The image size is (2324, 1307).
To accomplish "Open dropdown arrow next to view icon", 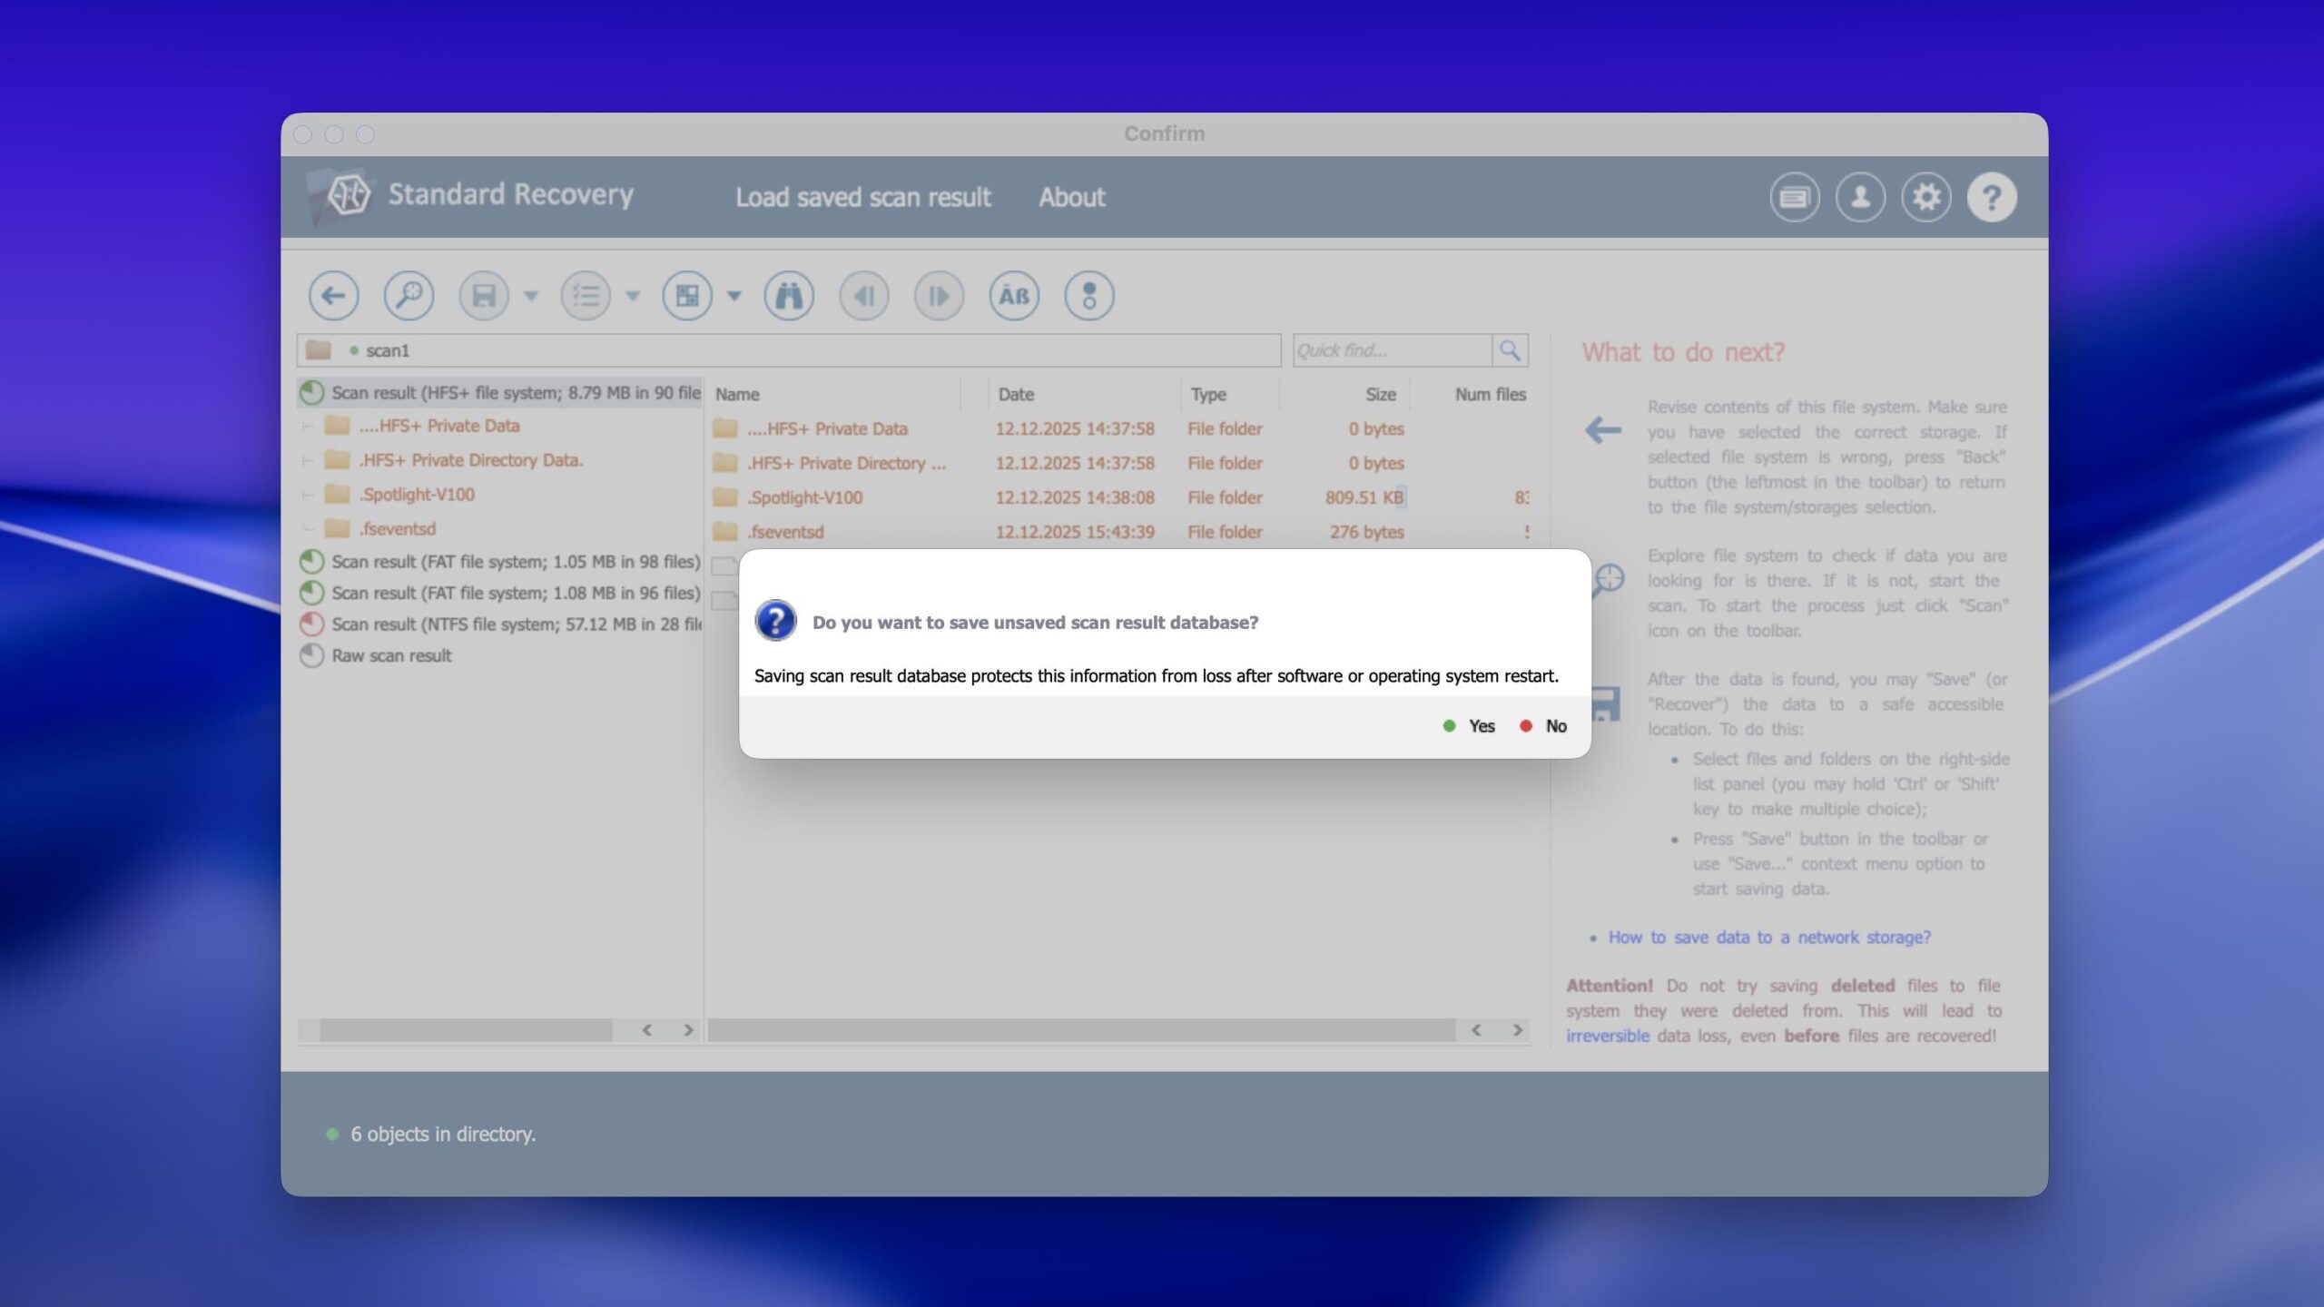I will coord(734,296).
